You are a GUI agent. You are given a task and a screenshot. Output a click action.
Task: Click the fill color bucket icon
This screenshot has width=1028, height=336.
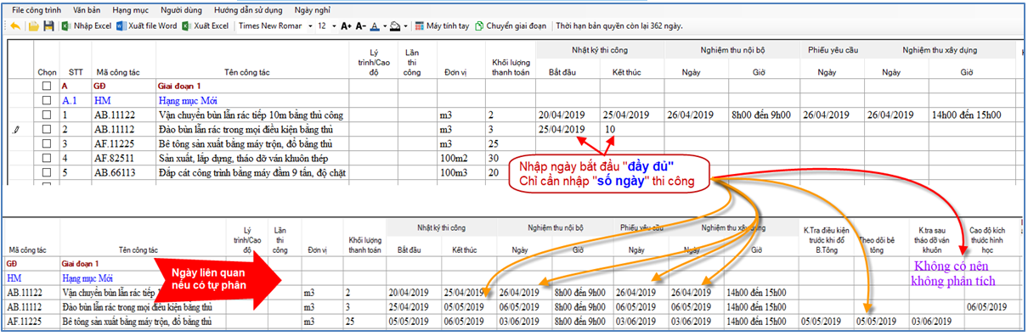(x=395, y=26)
